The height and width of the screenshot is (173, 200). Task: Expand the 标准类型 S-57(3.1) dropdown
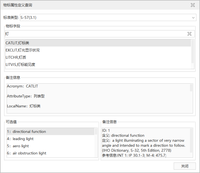tap(193, 18)
